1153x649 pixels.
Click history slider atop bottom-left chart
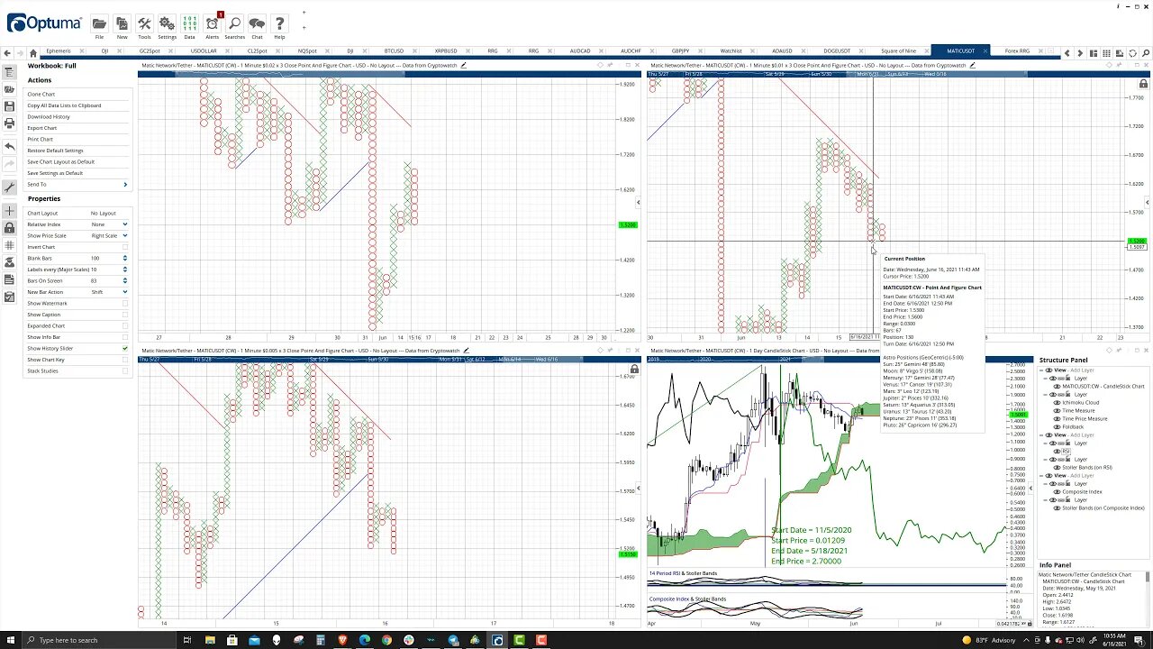[389, 360]
